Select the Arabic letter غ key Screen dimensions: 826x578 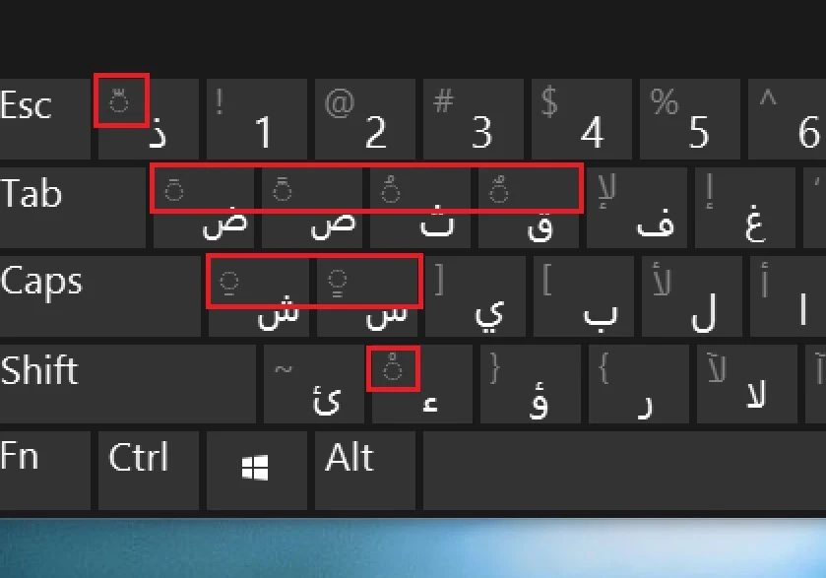pyautogui.click(x=744, y=207)
